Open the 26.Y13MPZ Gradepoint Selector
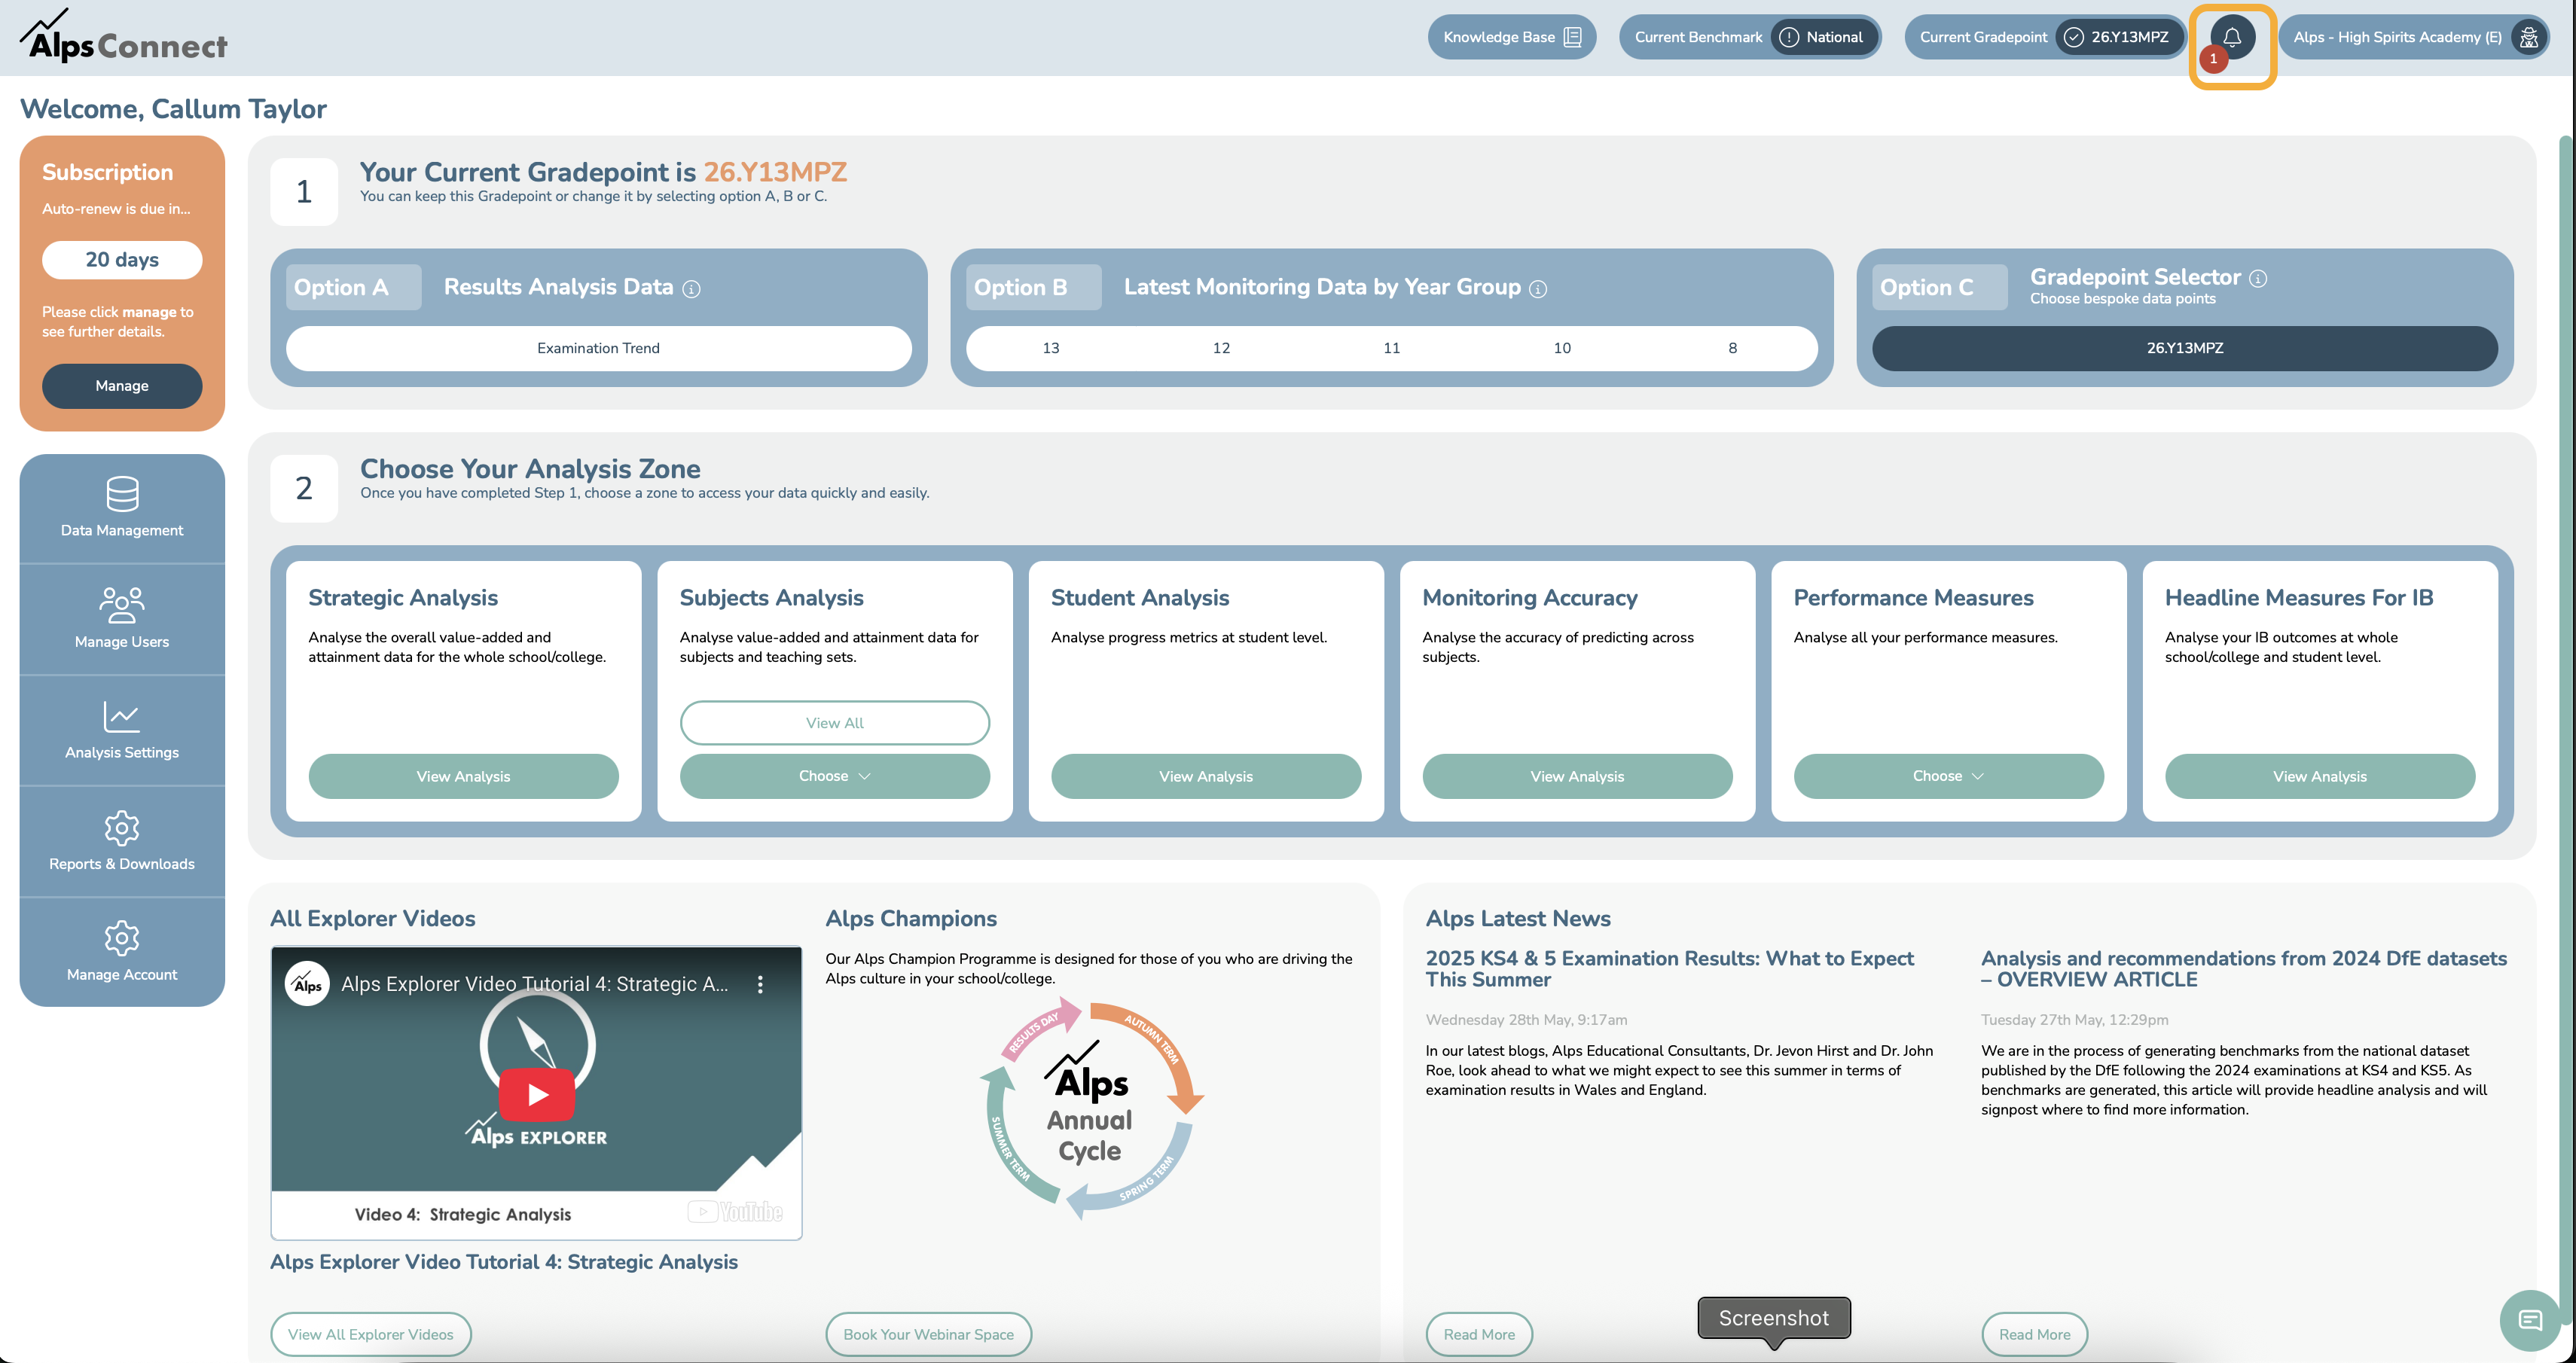 [2184, 348]
